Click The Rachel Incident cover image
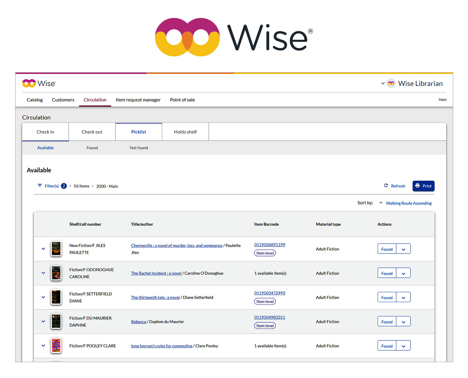Screen dimensions: 468x378 click(56, 273)
